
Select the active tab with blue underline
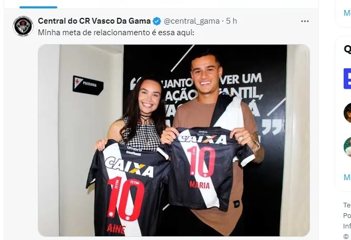[38, 5]
